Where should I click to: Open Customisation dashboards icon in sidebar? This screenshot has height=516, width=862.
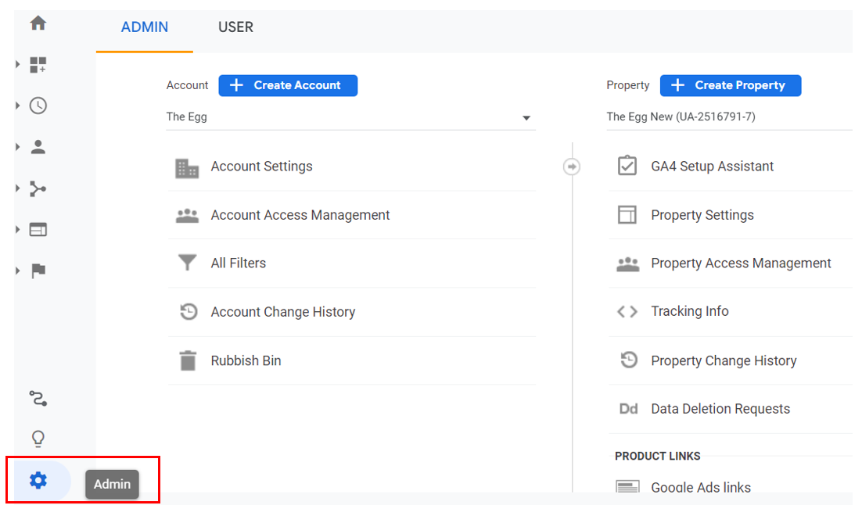38,64
